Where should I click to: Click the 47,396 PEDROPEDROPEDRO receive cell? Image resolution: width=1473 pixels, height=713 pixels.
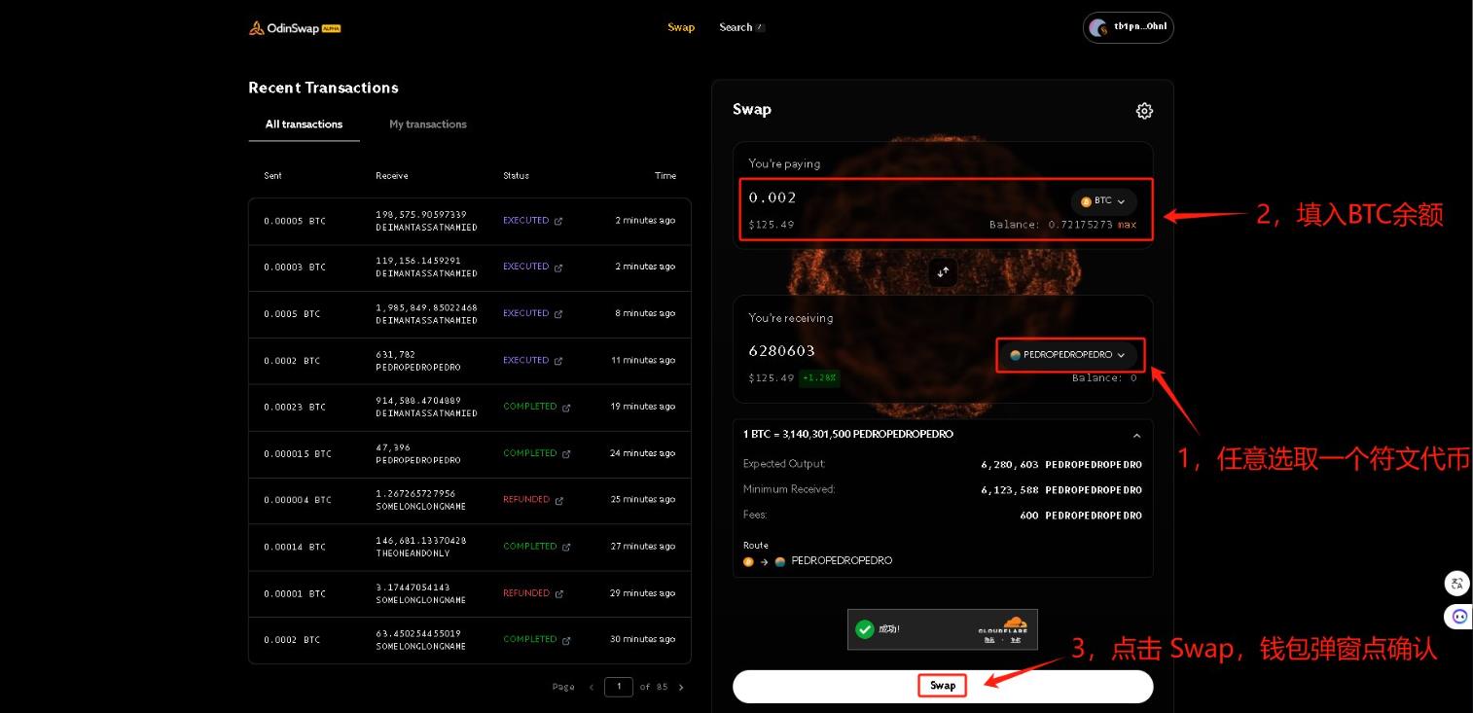[x=418, y=454]
